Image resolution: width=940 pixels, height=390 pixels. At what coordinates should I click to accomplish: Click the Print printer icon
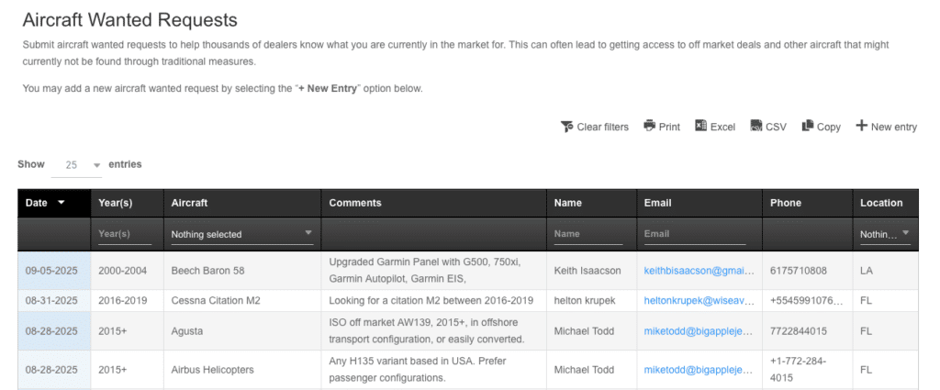pyautogui.click(x=649, y=126)
